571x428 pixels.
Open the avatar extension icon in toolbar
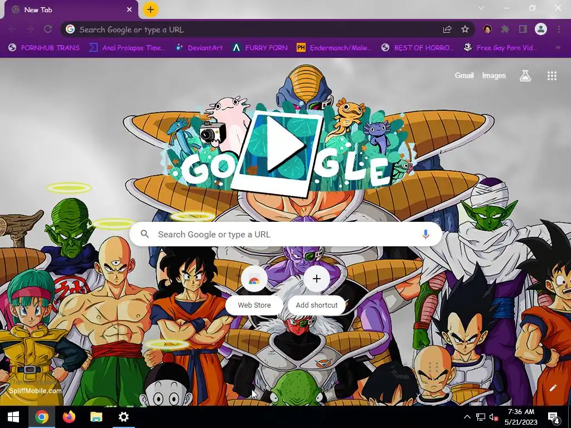tap(487, 29)
